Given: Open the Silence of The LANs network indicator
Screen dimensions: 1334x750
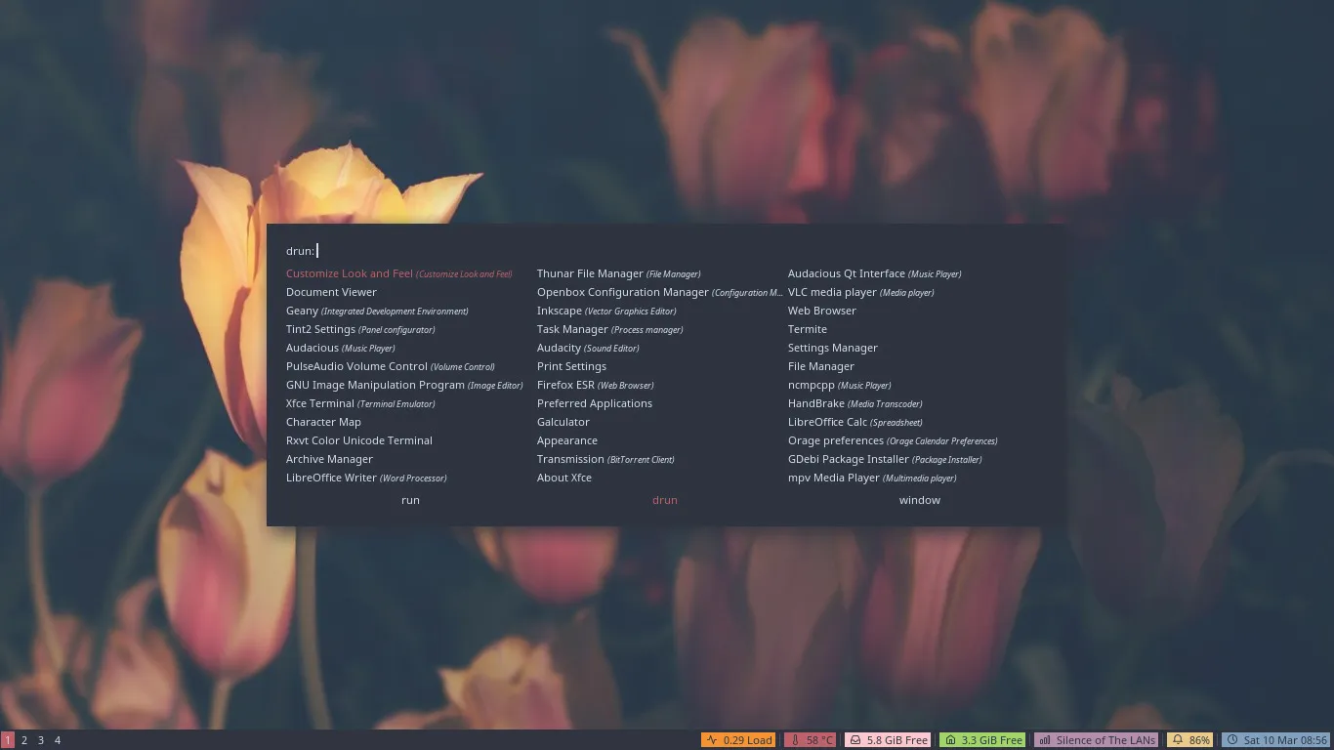Looking at the screenshot, I should tap(1097, 740).
